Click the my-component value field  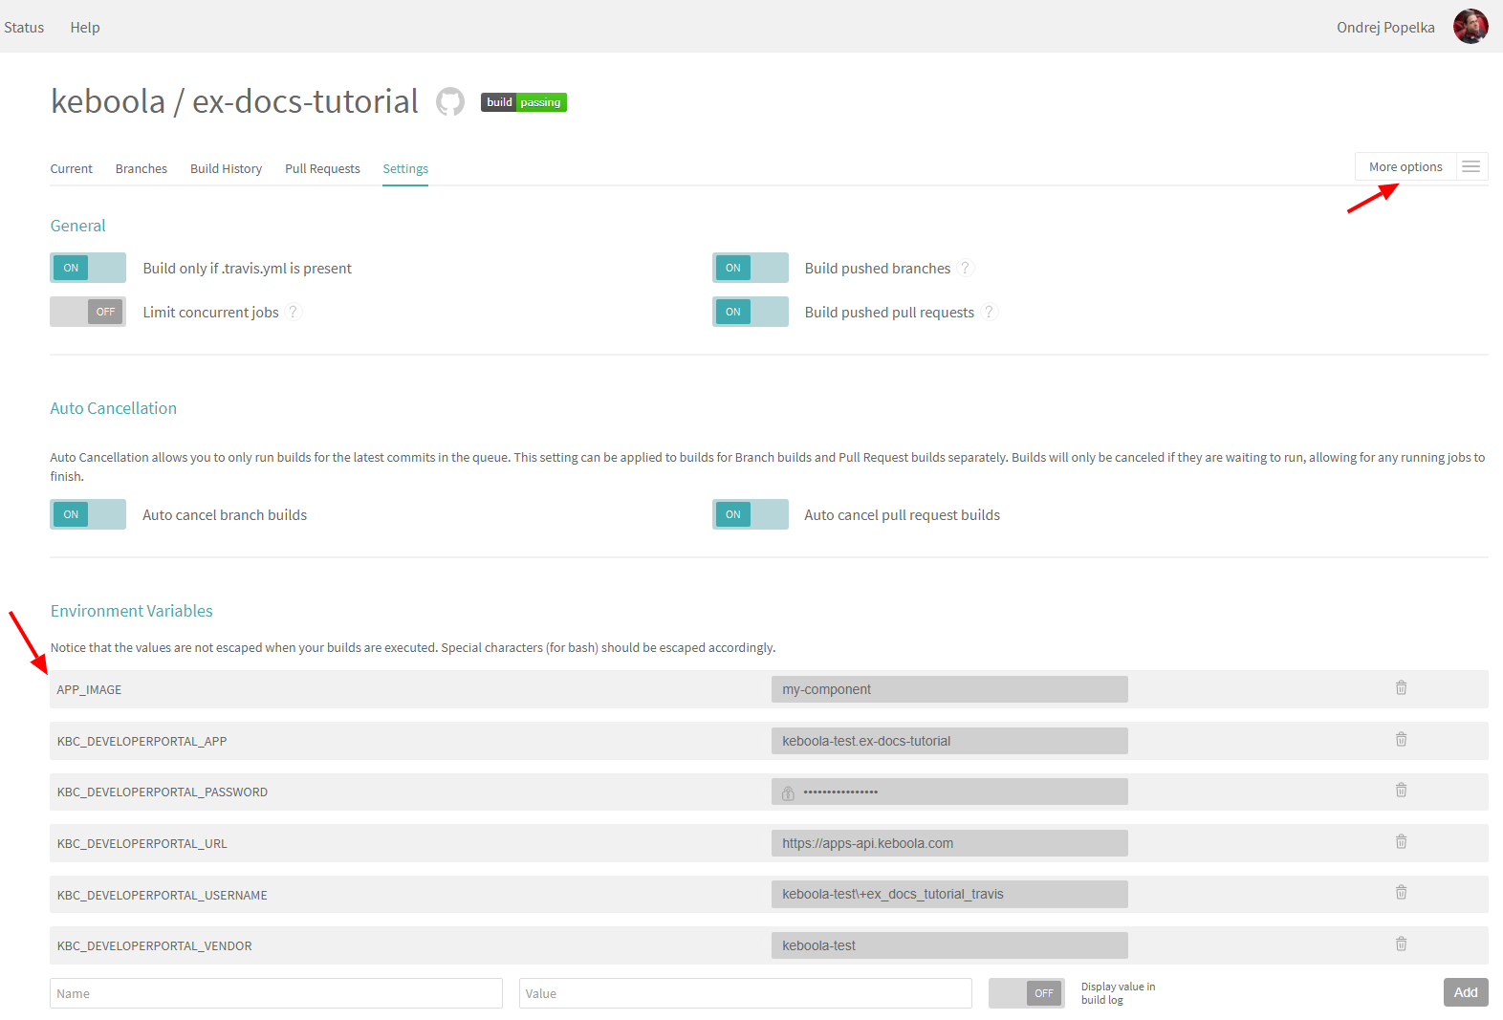pos(949,689)
